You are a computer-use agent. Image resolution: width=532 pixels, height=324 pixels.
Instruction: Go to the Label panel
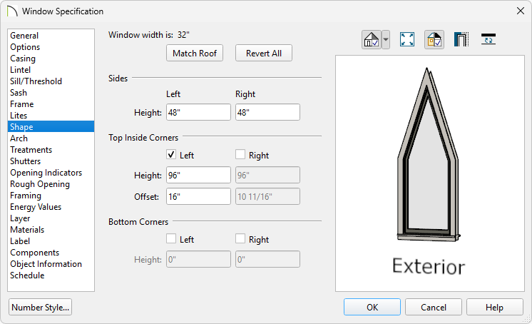(51, 241)
